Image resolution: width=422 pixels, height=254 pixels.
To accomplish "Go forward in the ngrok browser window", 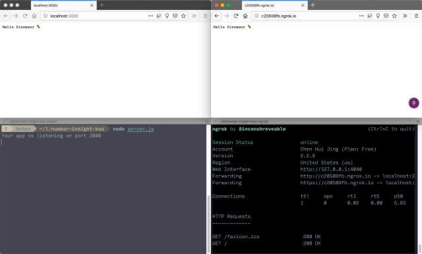I will click(x=227, y=16).
